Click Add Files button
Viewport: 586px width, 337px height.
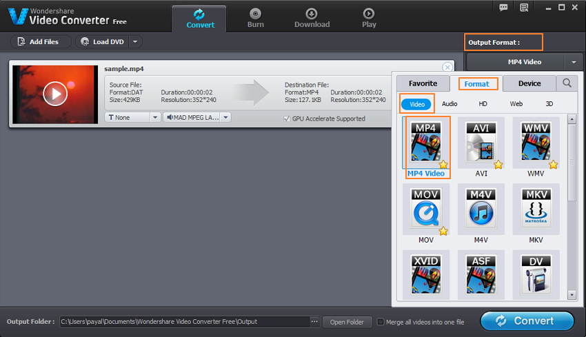41,41
